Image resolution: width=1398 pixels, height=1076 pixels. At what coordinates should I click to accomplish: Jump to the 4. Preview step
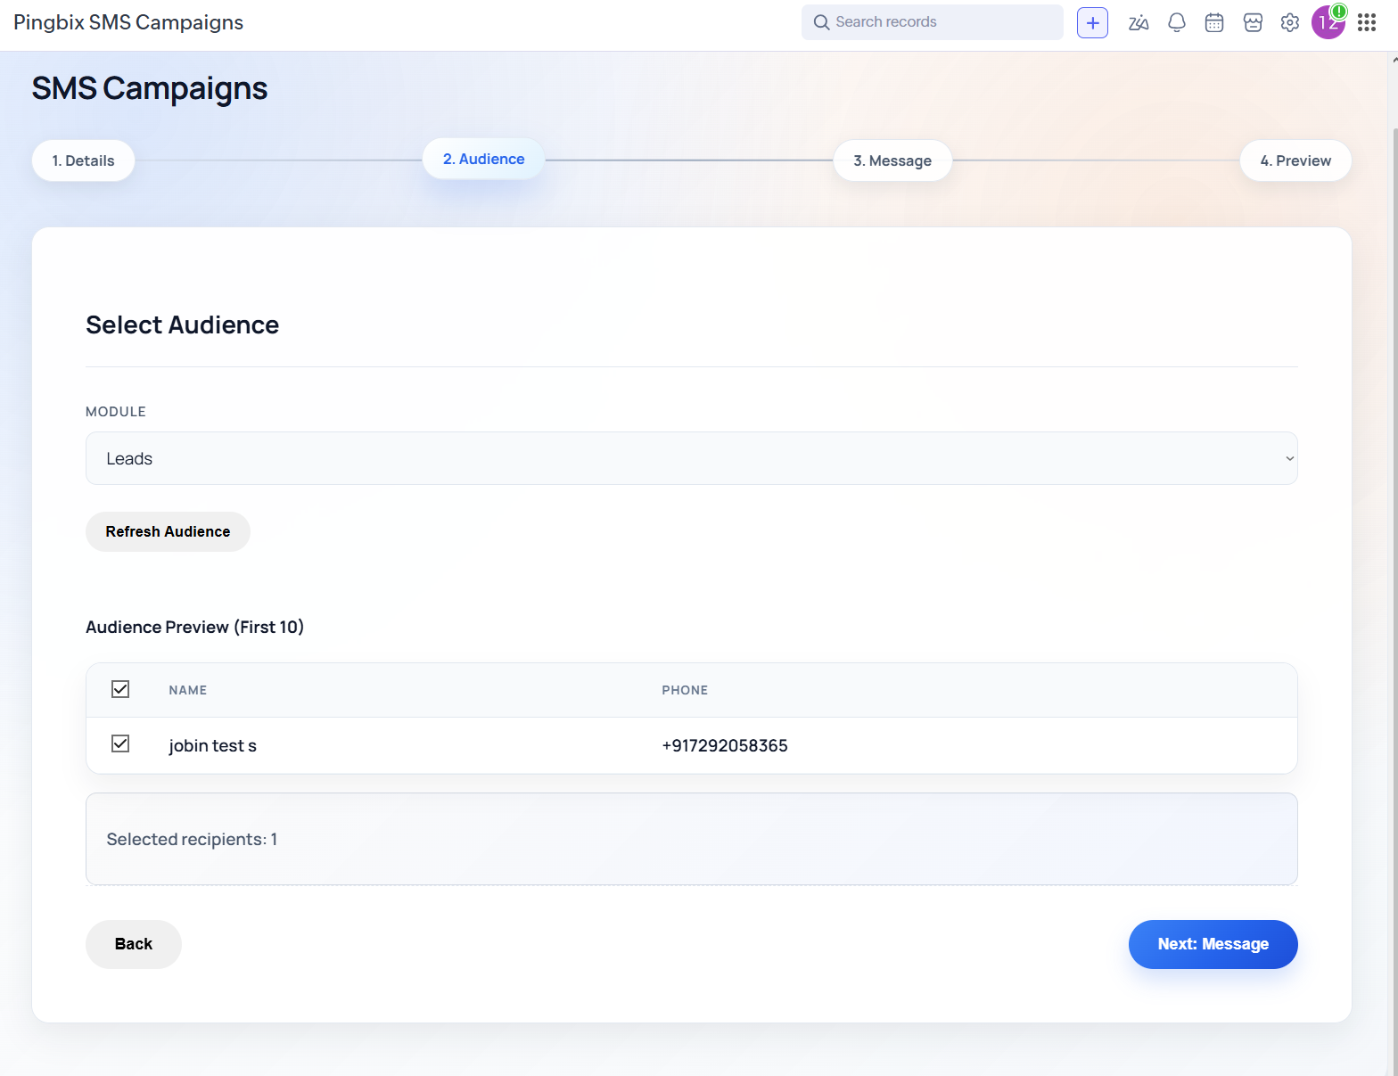pyautogui.click(x=1295, y=160)
